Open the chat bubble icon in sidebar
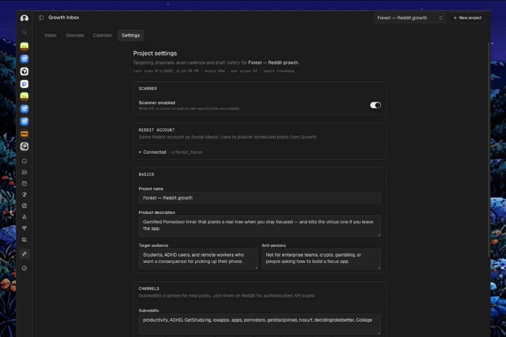 pos(24,172)
